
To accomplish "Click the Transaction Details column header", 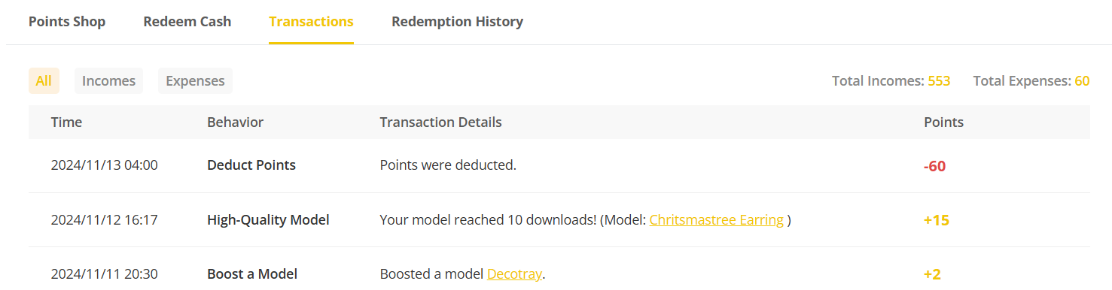I will [440, 122].
